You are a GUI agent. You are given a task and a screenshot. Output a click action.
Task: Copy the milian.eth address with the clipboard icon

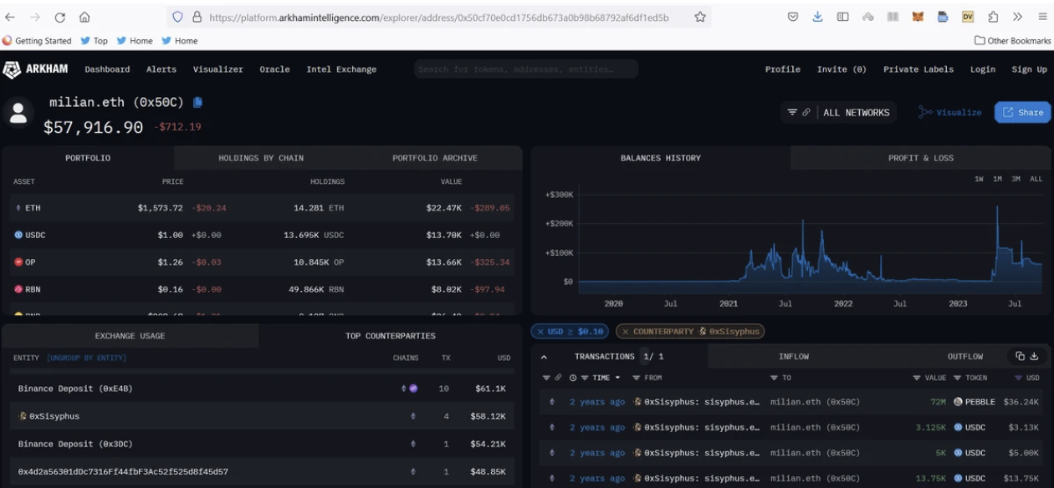click(x=198, y=102)
